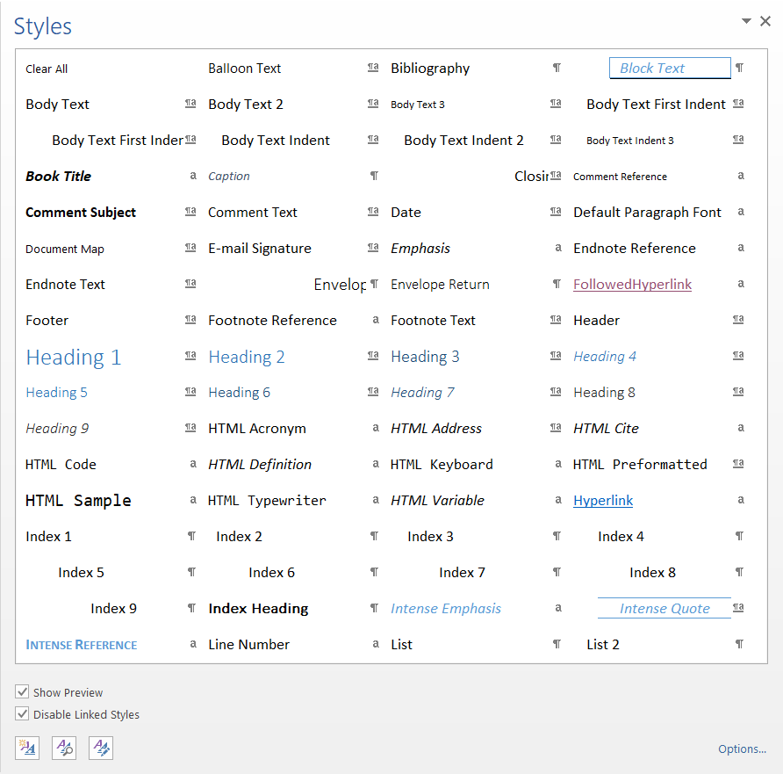The width and height of the screenshot is (783, 774).
Task: Apply the Emphasis style
Action: 420,249
